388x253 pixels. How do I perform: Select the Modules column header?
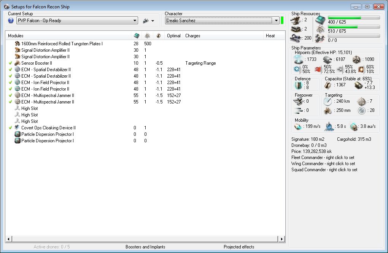point(68,36)
